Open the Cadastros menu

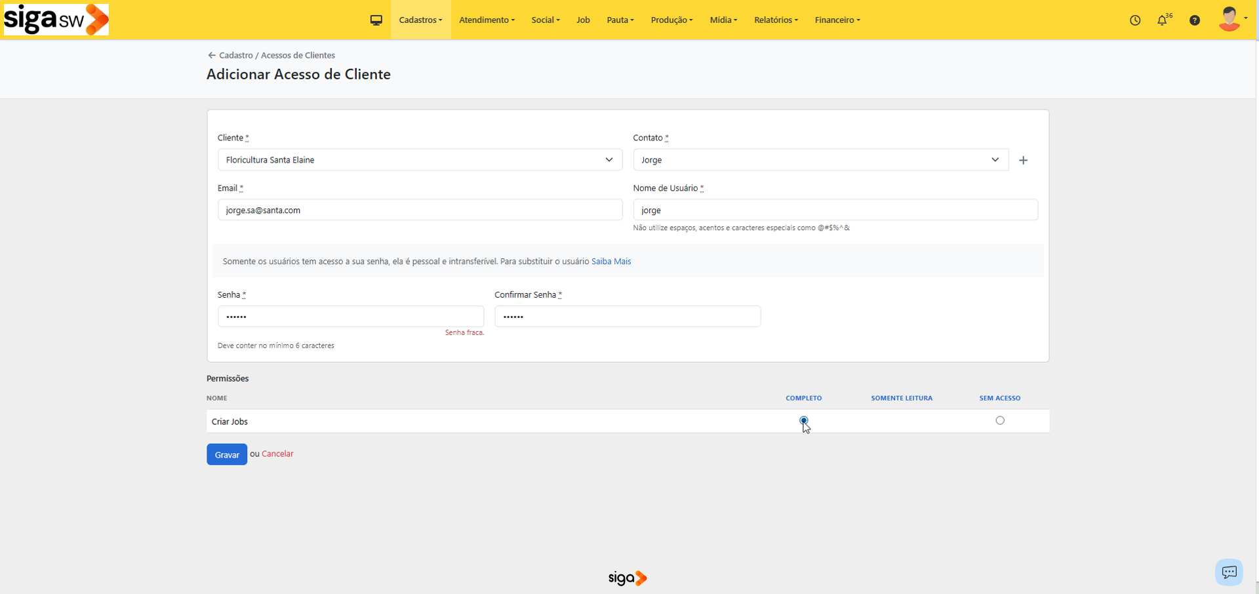[420, 20]
